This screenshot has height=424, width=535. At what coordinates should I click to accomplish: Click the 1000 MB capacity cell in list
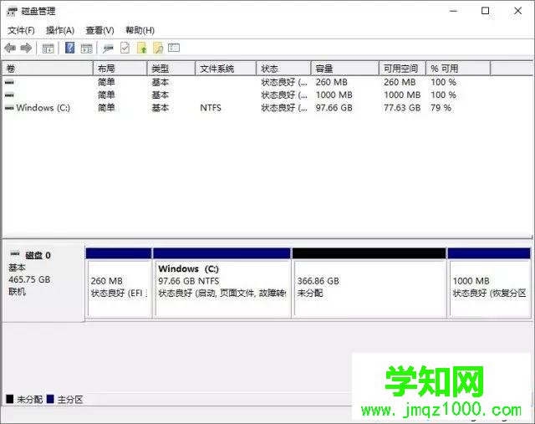[x=334, y=95]
